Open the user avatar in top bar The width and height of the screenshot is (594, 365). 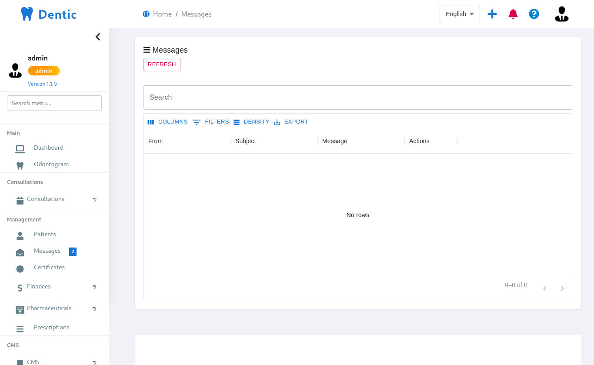[x=561, y=14]
